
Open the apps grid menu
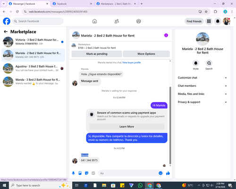(209, 21)
